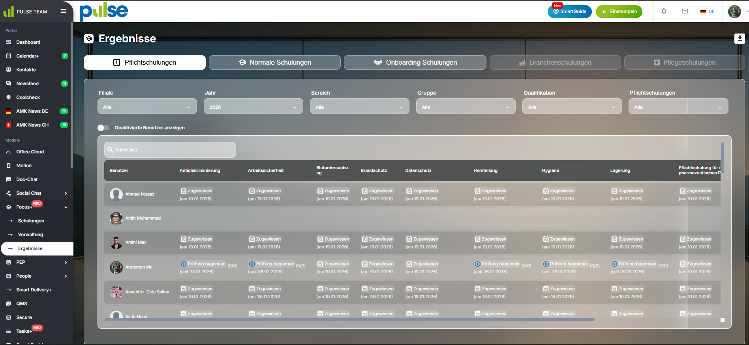Switch to Normale Schulungen tab

pos(275,62)
